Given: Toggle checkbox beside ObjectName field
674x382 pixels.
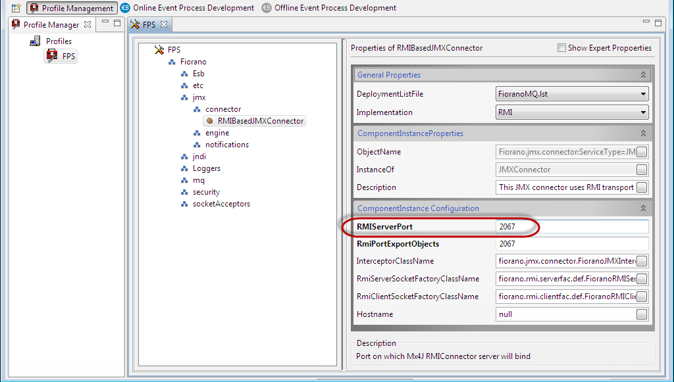Looking at the screenshot, I should 641,152.
